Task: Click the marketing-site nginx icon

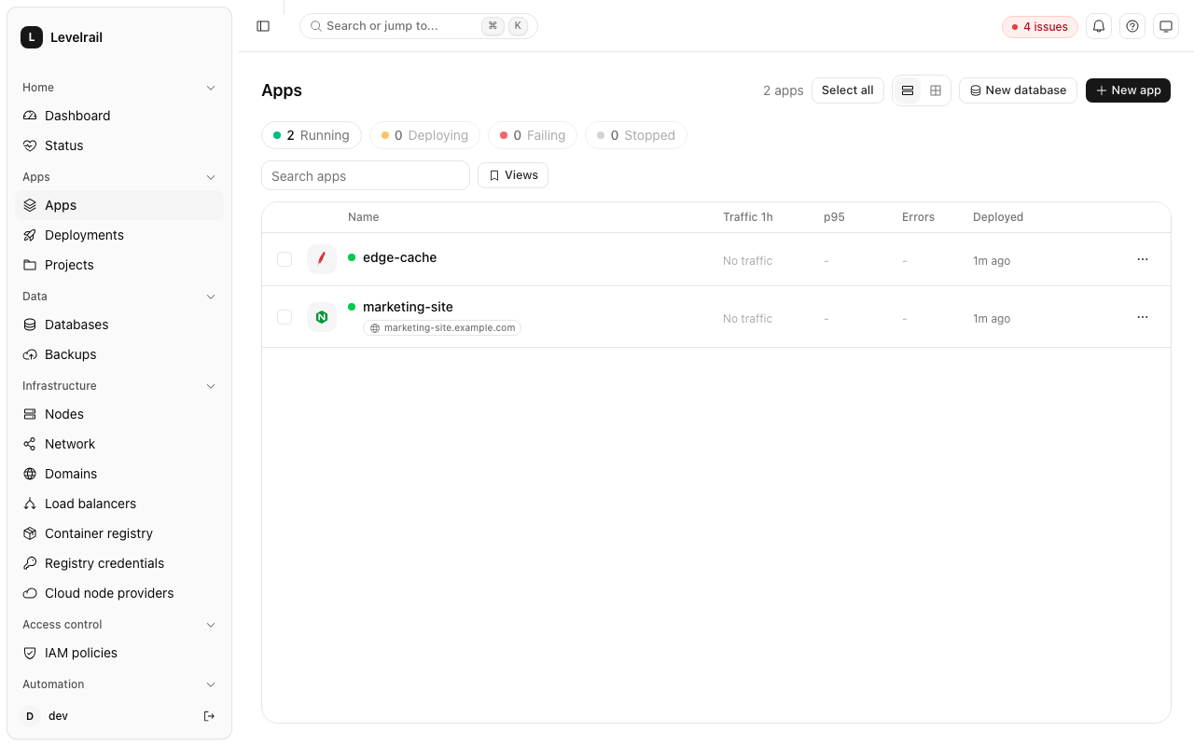Action: tap(322, 317)
